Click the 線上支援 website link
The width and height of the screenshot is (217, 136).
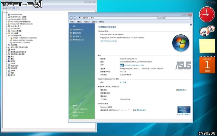(x=123, y=82)
